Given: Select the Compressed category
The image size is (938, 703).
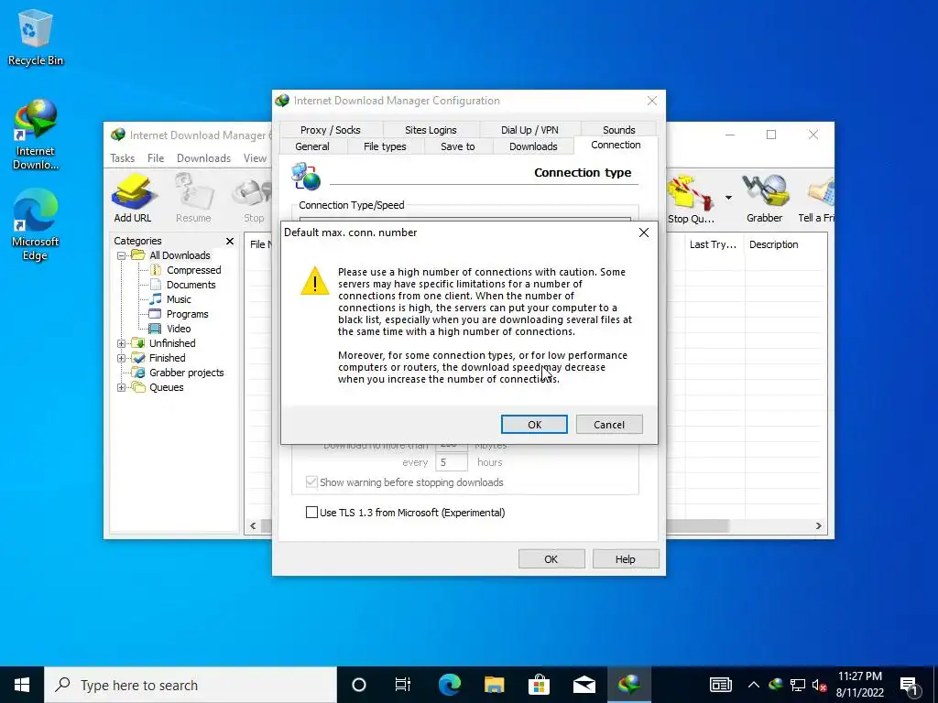Looking at the screenshot, I should pos(193,270).
